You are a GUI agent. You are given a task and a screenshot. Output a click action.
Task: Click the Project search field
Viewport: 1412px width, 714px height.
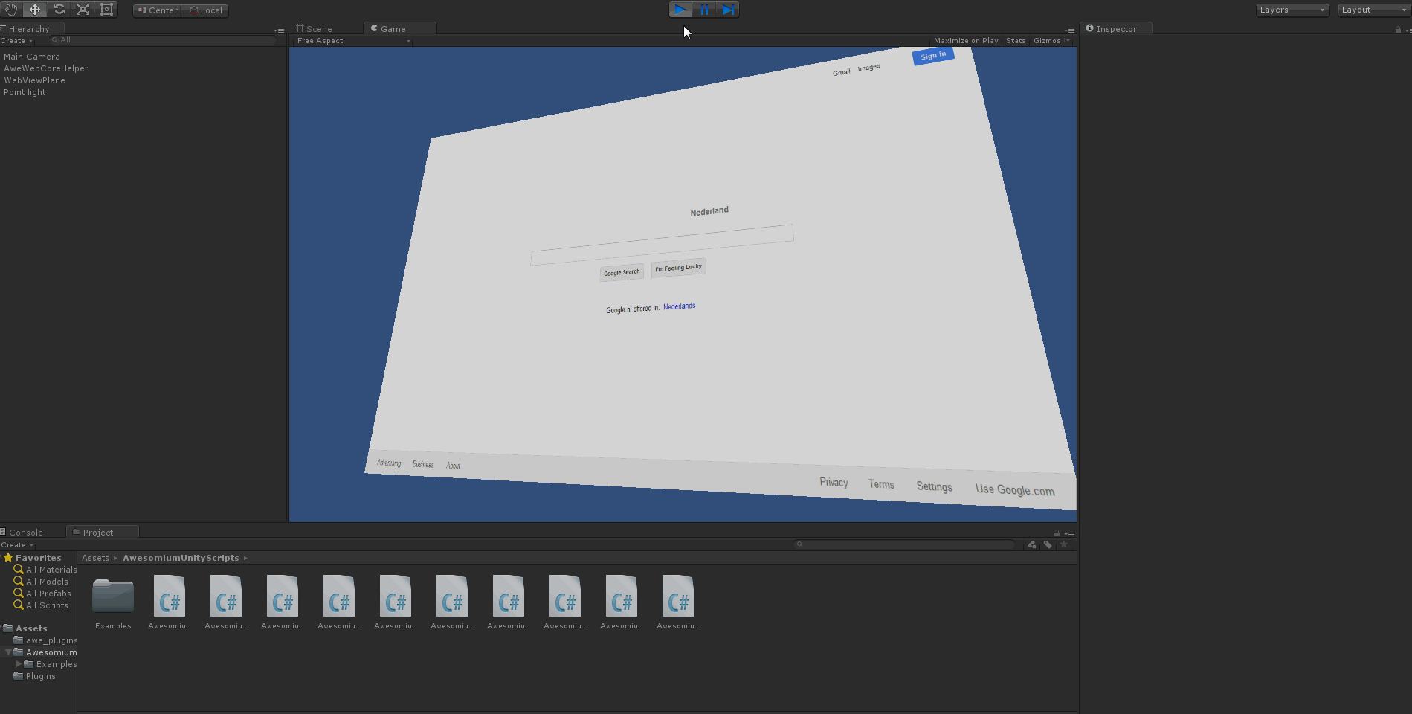tap(904, 544)
